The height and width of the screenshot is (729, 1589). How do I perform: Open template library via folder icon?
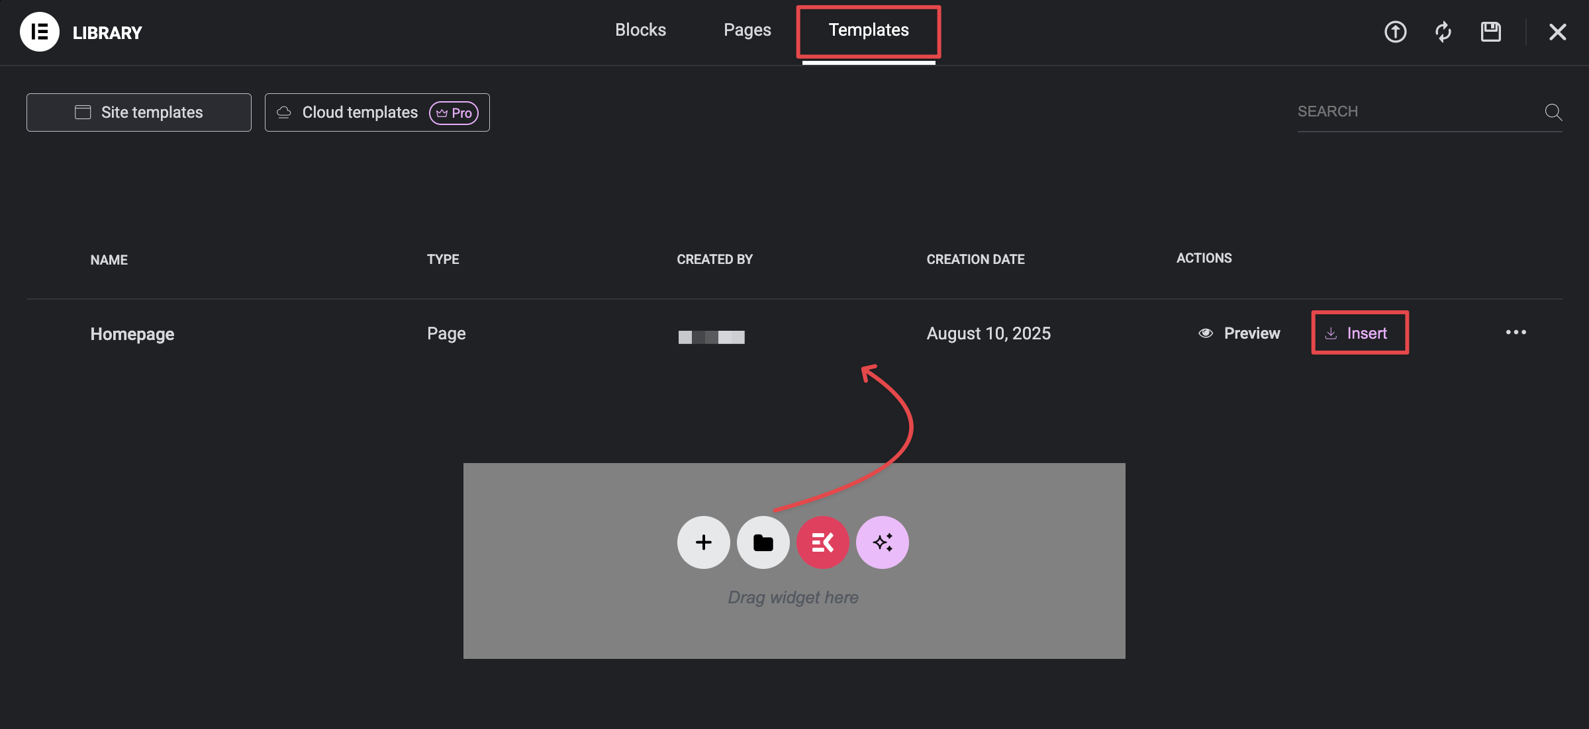pos(763,542)
